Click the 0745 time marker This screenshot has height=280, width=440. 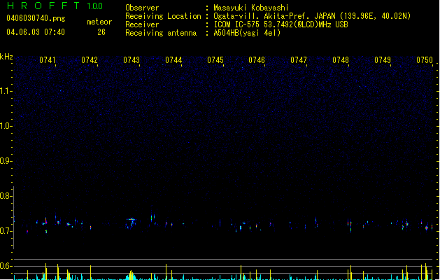pos(215,60)
